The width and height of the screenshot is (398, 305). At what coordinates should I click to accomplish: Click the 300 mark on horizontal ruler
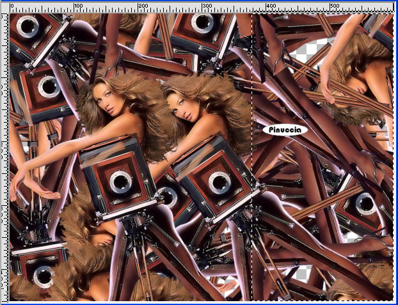point(207,6)
